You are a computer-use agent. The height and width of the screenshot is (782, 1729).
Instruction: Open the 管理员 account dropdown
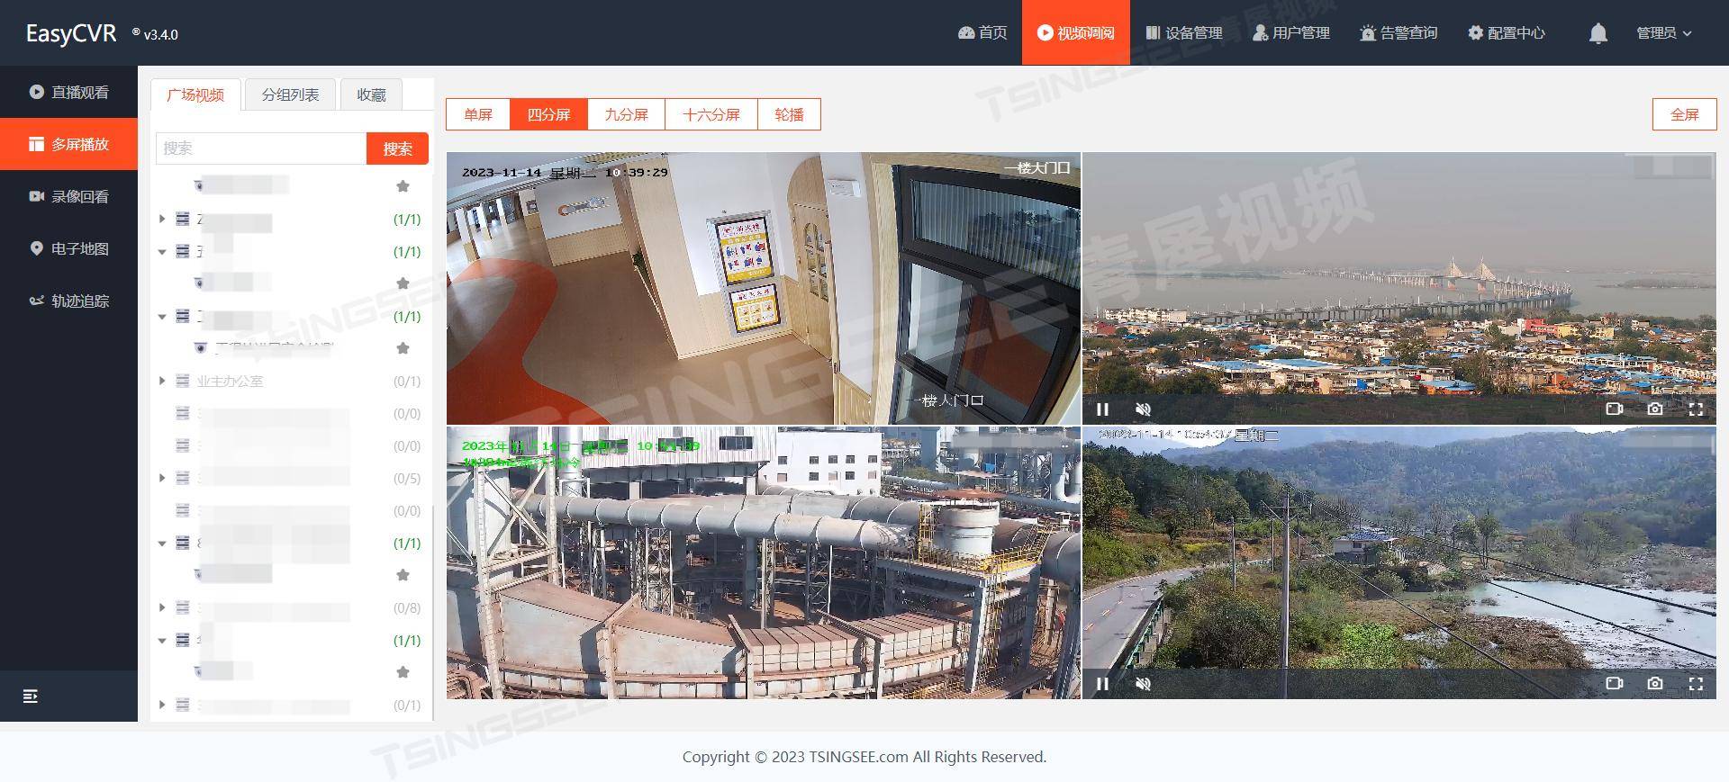pos(1663,32)
